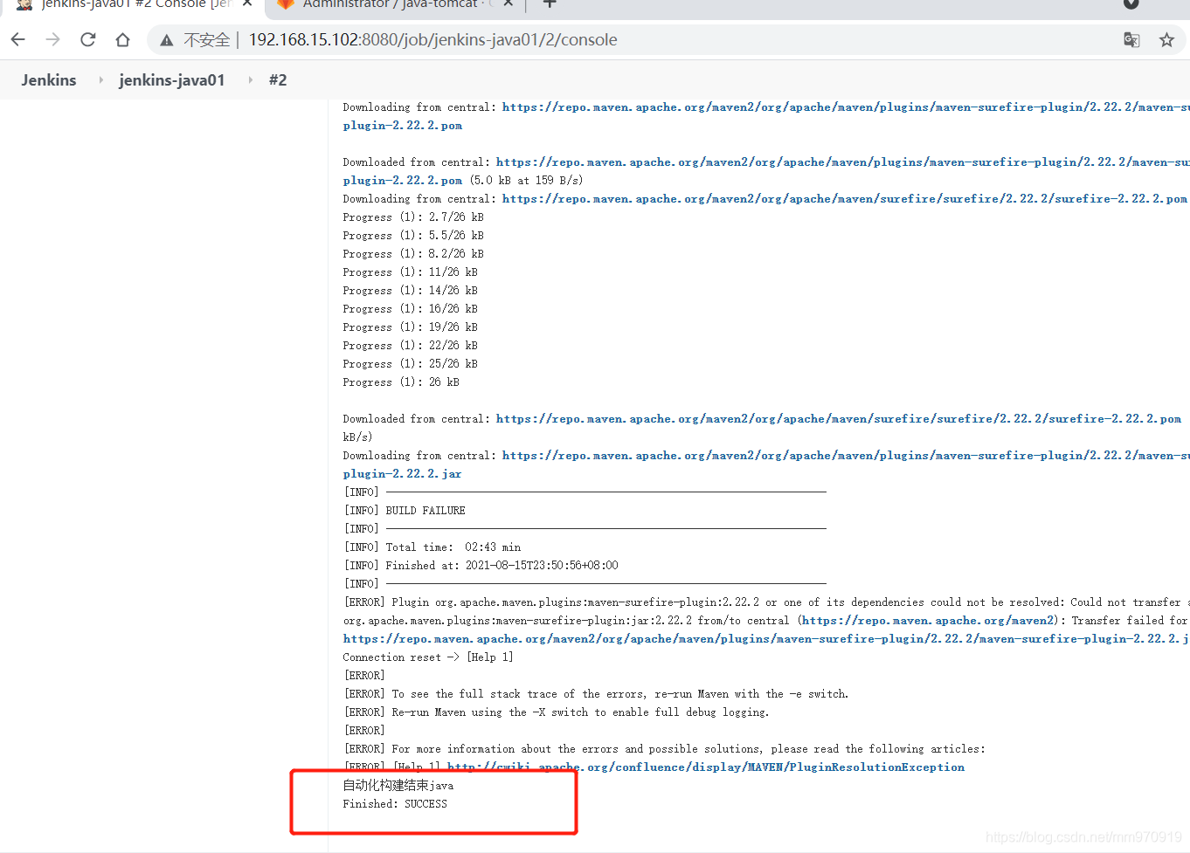Open the #2 build breadcrumb link
This screenshot has width=1190, height=853.
(x=278, y=79)
